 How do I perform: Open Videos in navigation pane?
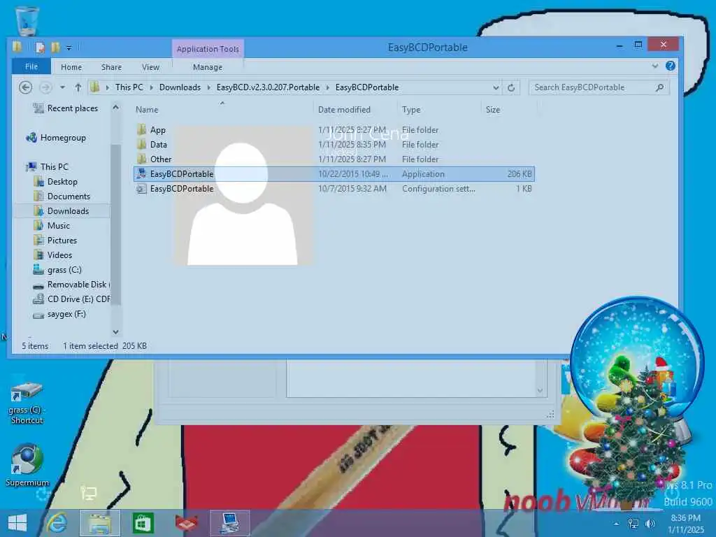click(x=53, y=255)
